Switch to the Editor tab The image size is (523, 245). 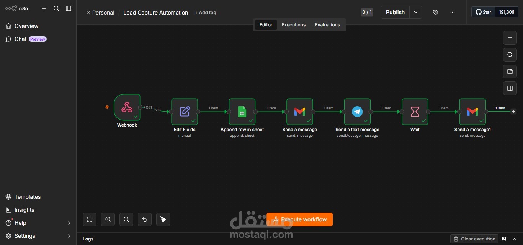click(266, 25)
